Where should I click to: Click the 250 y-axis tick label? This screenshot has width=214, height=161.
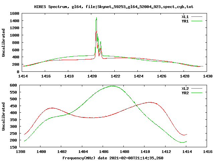point(13,133)
